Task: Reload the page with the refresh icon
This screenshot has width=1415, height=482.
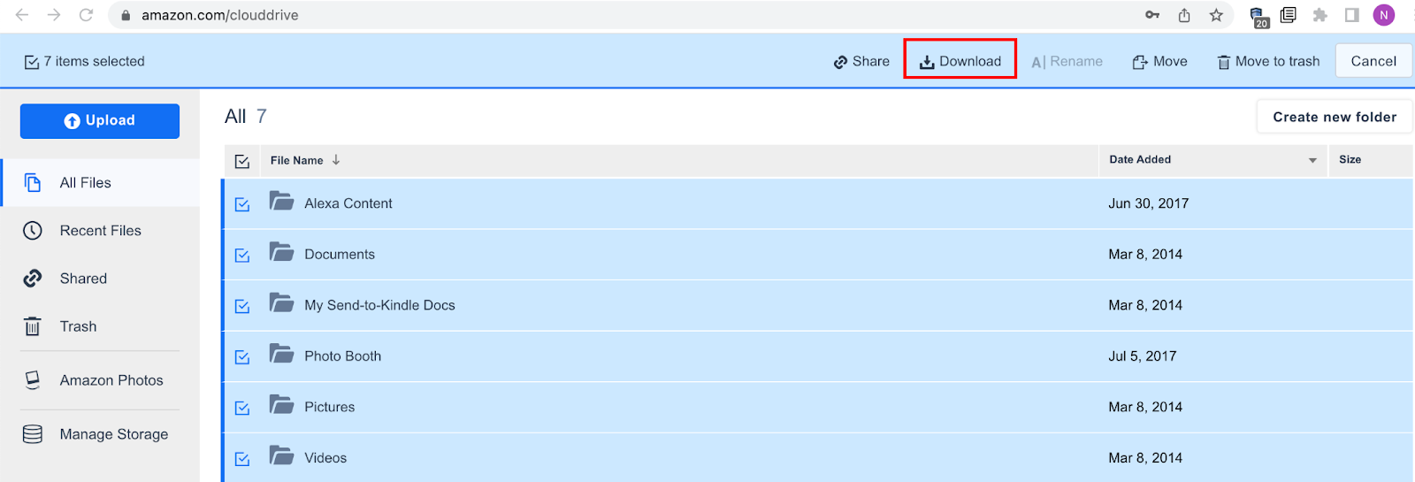Action: (x=86, y=15)
